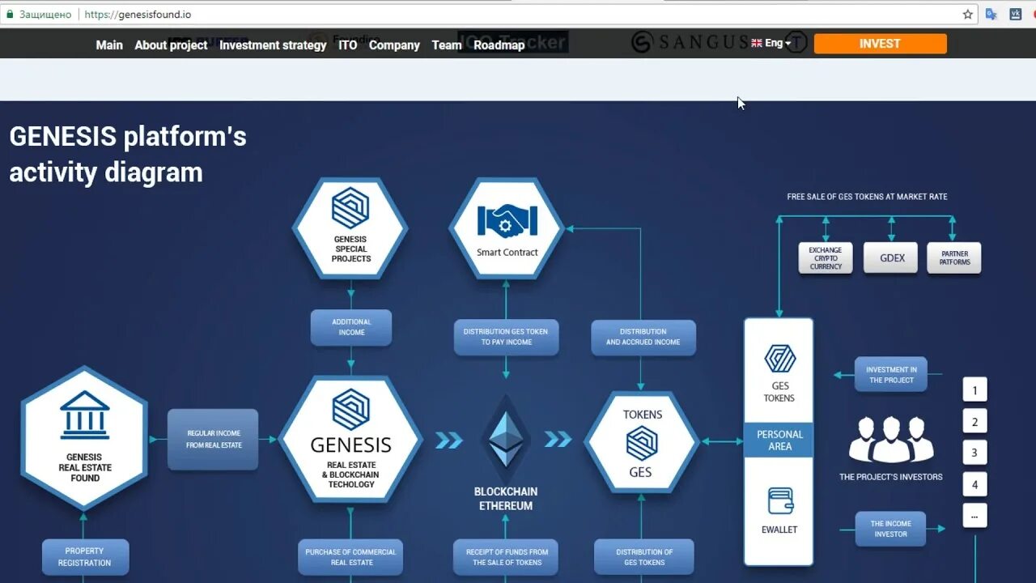Select investor number 1 box
Screen dimensions: 1036x583
974,390
